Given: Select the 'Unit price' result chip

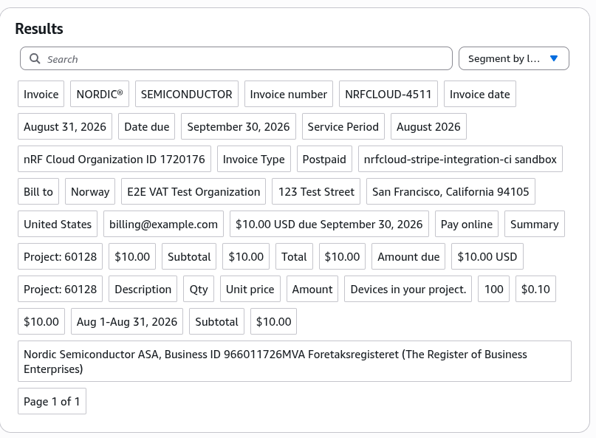Looking at the screenshot, I should (250, 289).
